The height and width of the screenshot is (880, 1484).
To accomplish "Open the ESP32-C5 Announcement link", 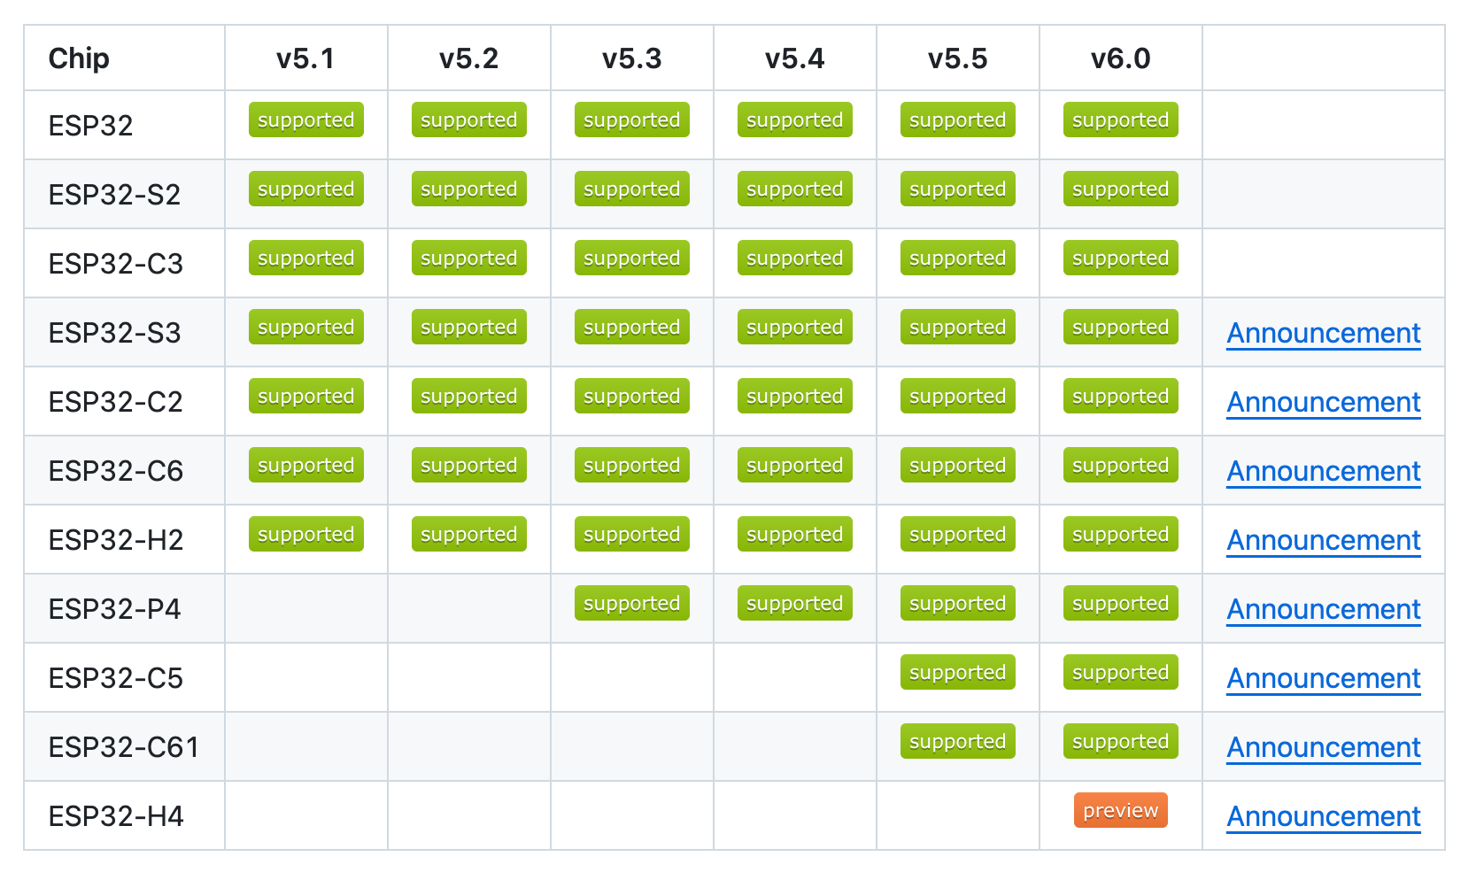I will click(1324, 678).
